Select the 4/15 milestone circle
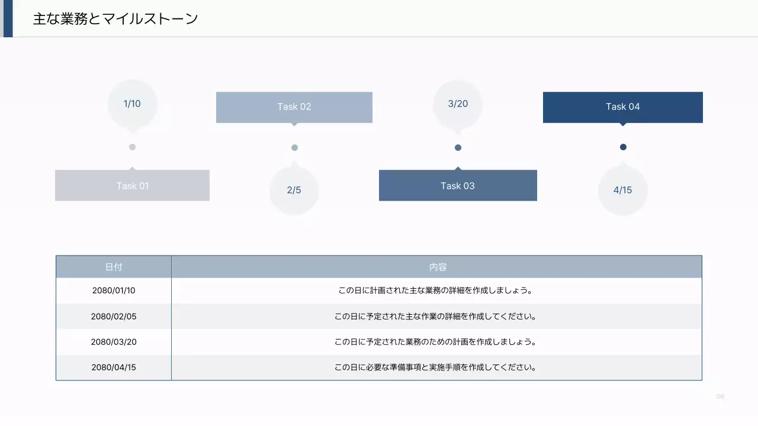 [622, 190]
